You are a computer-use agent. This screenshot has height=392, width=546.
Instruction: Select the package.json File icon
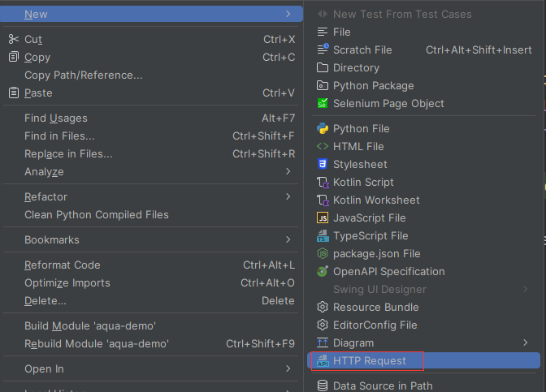(323, 253)
